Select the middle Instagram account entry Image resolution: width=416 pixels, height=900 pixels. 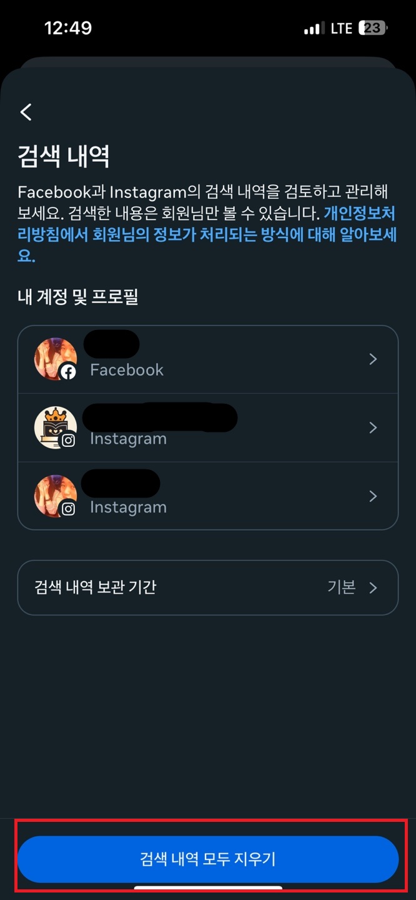click(208, 427)
